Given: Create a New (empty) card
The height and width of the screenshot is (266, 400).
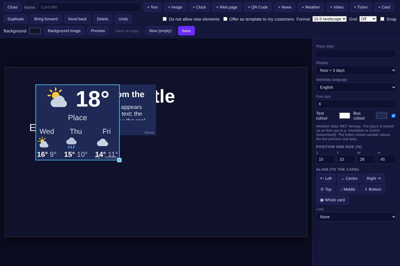Looking at the screenshot, I should pos(160,31).
